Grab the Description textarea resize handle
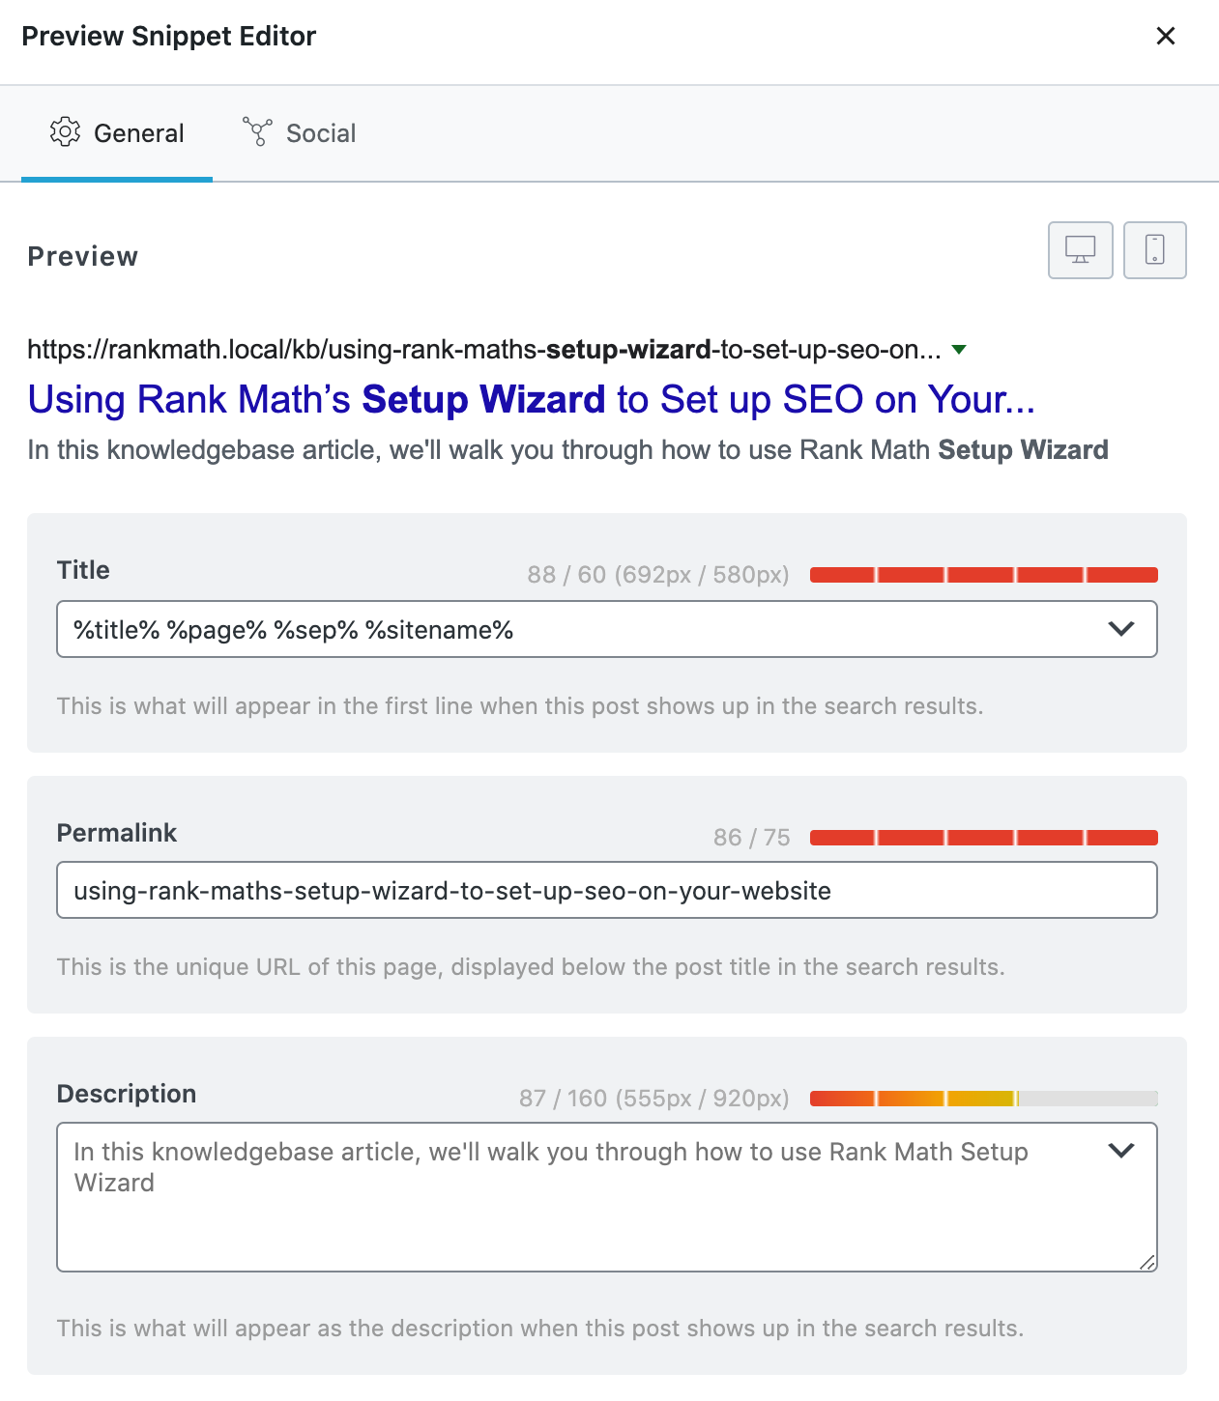1219x1401 pixels. pyautogui.click(x=1147, y=1262)
